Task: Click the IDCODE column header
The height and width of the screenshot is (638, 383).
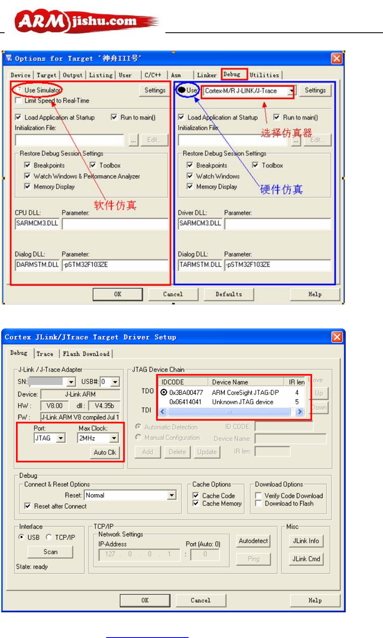Action: click(184, 382)
